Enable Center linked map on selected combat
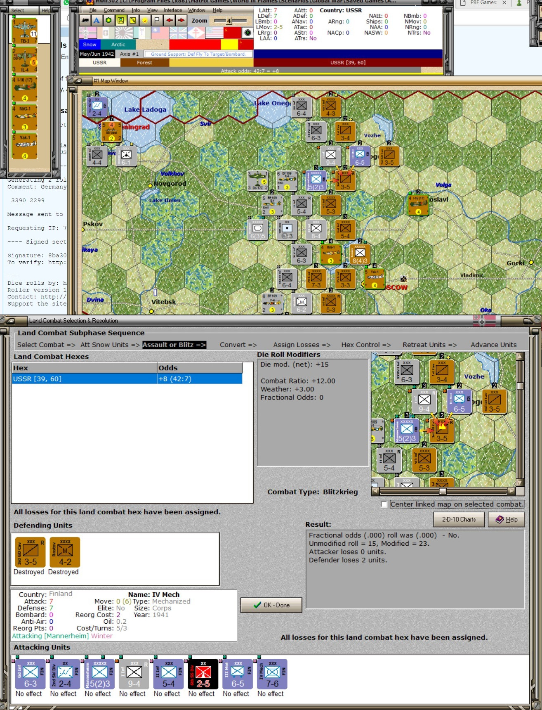542x710 pixels. (x=384, y=504)
